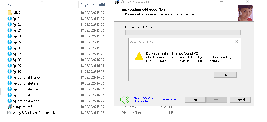Select the MD5 folder icon
The width and height of the screenshot is (267, 122).
(10, 13)
